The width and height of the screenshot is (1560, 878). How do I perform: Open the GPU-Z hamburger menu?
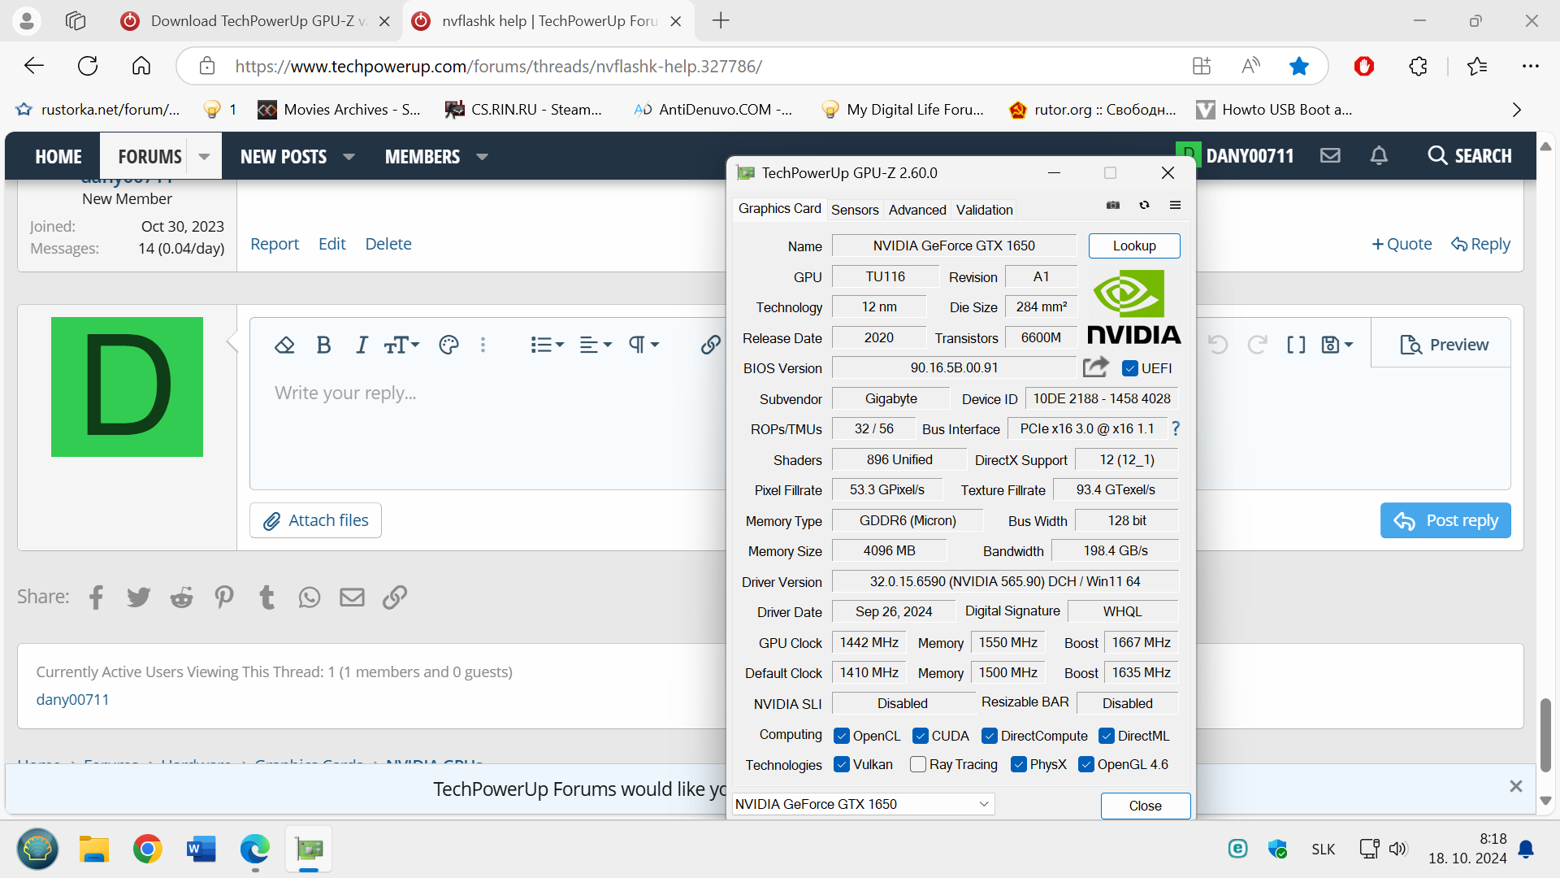point(1175,206)
